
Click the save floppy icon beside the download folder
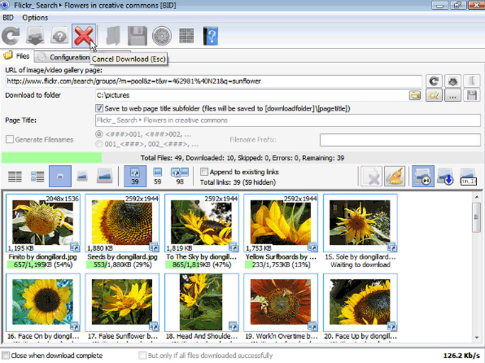click(472, 95)
